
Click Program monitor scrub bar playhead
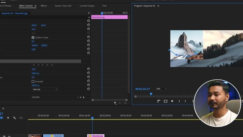pos(151,94)
